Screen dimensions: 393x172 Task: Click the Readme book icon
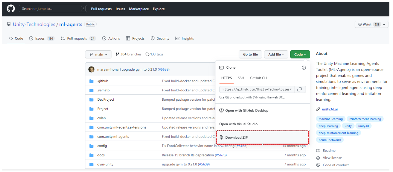pos(318,151)
